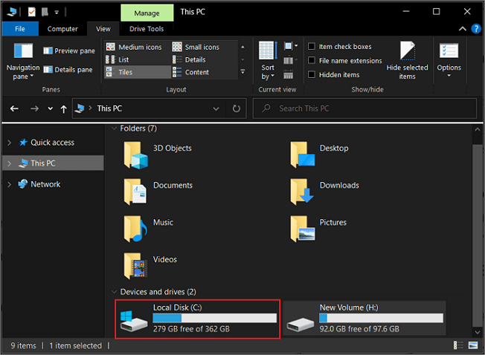The width and height of the screenshot is (485, 355).
Task: Click Size all columns to fit icon
Action: coord(289,74)
